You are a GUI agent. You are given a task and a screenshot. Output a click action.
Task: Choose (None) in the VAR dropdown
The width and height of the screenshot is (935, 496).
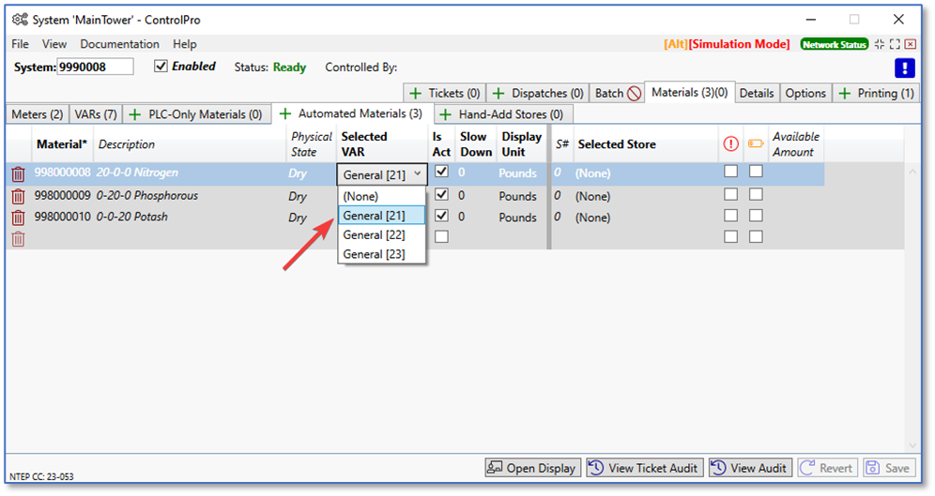click(x=361, y=196)
